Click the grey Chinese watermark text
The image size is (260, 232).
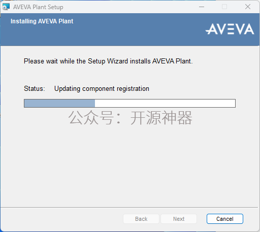coord(130,118)
